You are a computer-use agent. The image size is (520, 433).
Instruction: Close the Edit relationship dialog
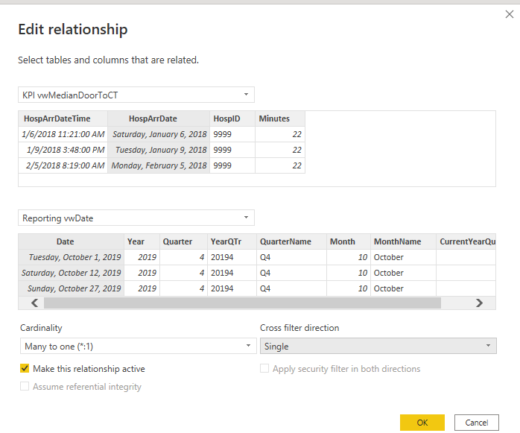[509, 14]
